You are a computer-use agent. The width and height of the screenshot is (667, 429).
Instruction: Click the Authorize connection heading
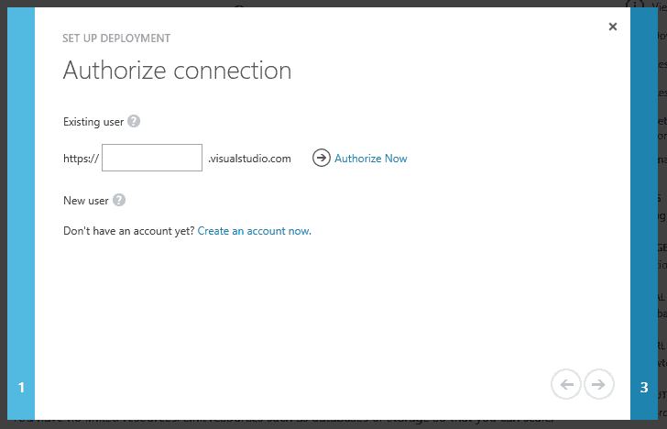tap(177, 70)
